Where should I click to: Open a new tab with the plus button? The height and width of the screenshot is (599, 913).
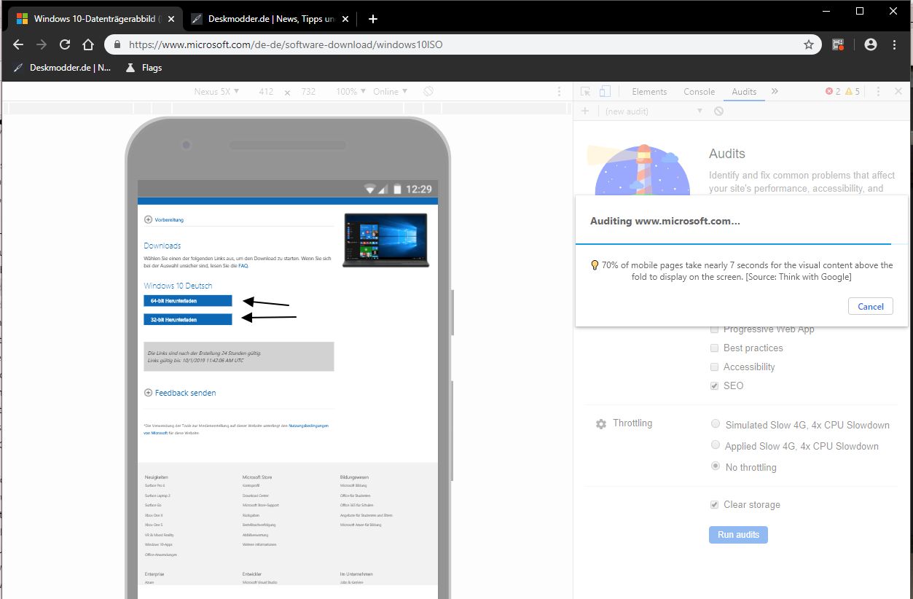(373, 19)
